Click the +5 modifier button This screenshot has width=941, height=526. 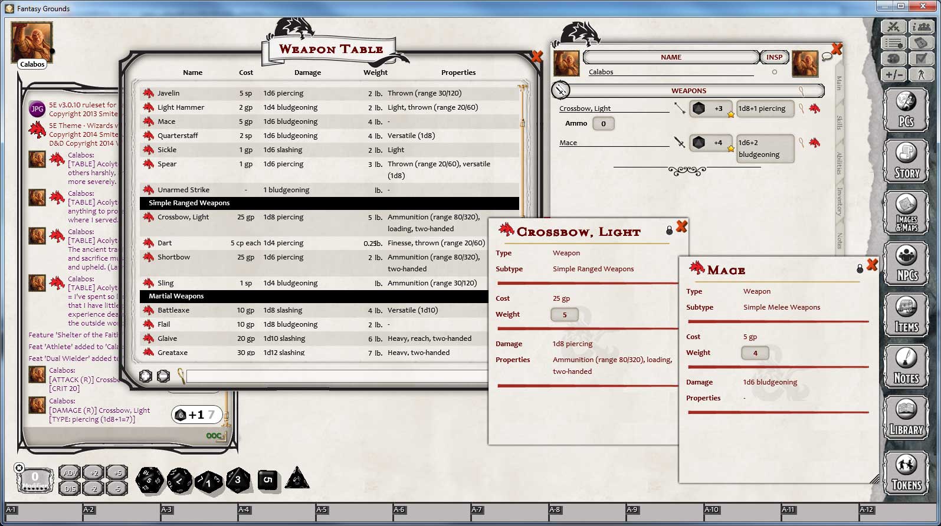[117, 473]
